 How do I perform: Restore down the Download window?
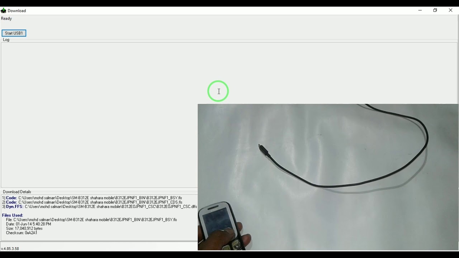pyautogui.click(x=435, y=10)
